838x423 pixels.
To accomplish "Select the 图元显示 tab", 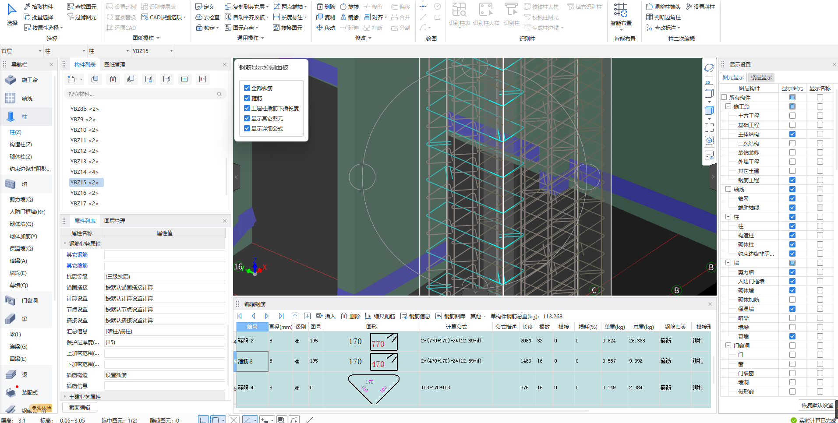I will click(x=733, y=78).
